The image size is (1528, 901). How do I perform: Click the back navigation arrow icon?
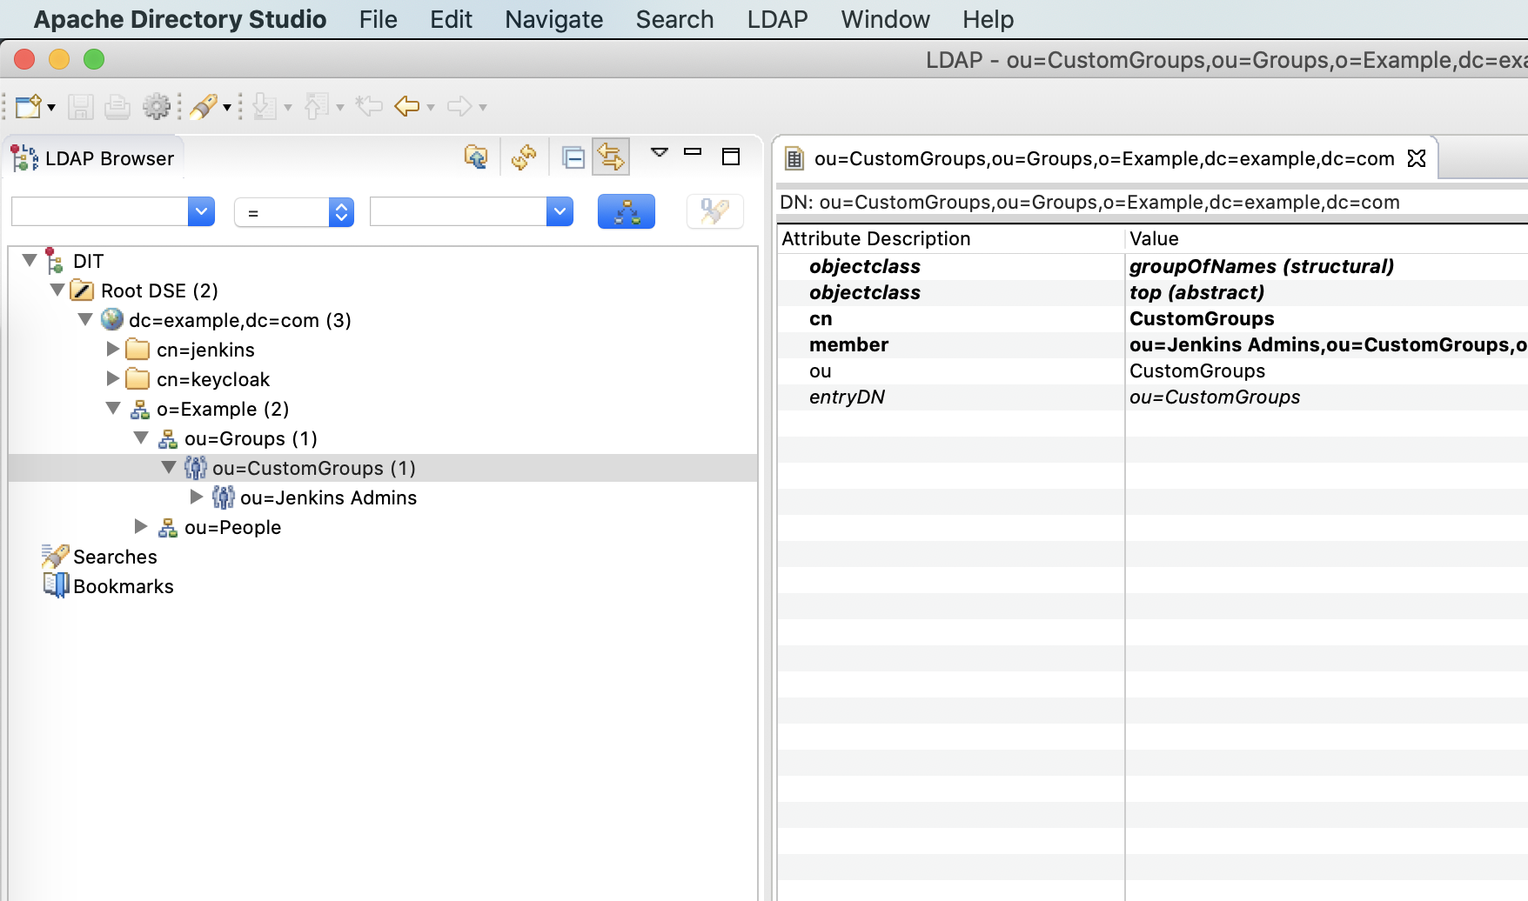[406, 106]
